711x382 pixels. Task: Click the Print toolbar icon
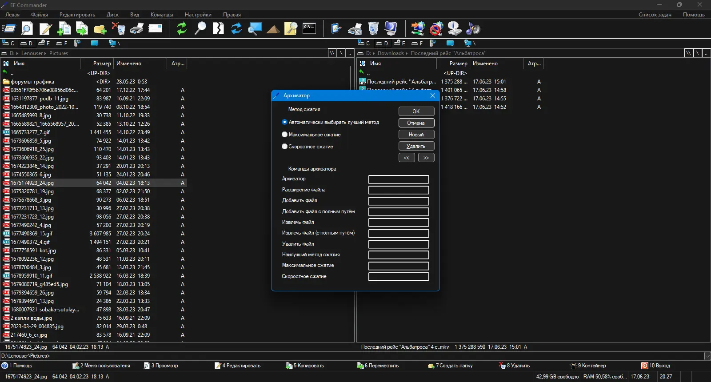[136, 29]
